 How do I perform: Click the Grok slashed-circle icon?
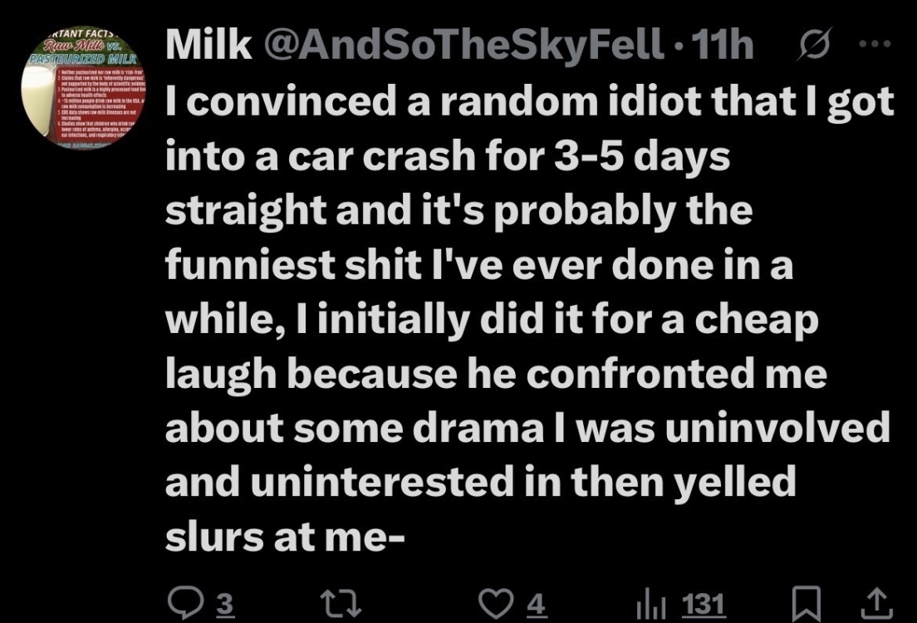[x=808, y=47]
